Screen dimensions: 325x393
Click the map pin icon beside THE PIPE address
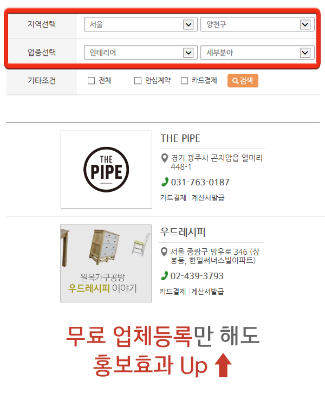164,158
